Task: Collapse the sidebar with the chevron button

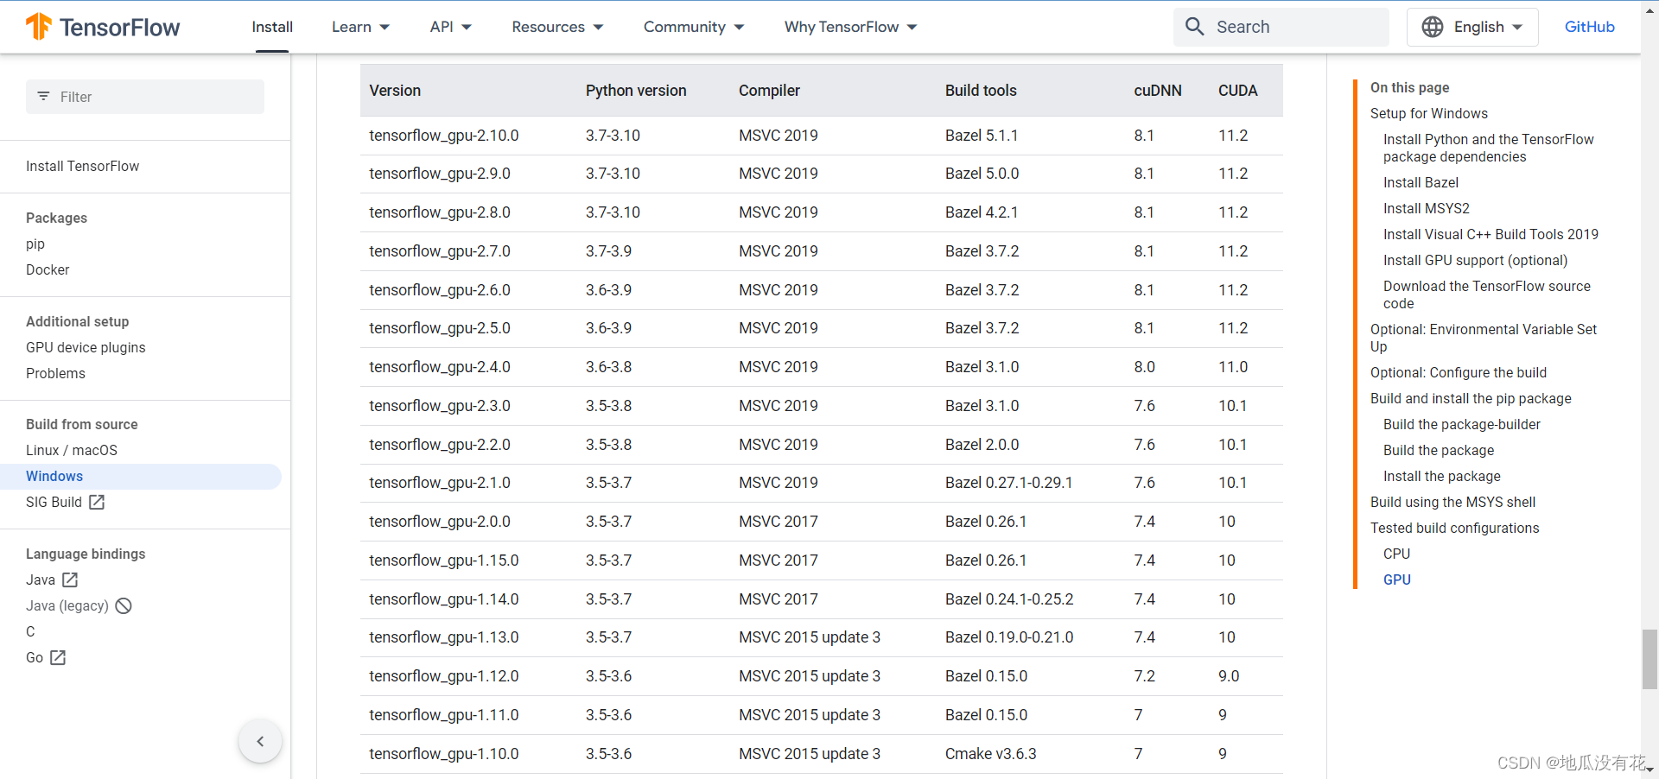Action: 260,741
